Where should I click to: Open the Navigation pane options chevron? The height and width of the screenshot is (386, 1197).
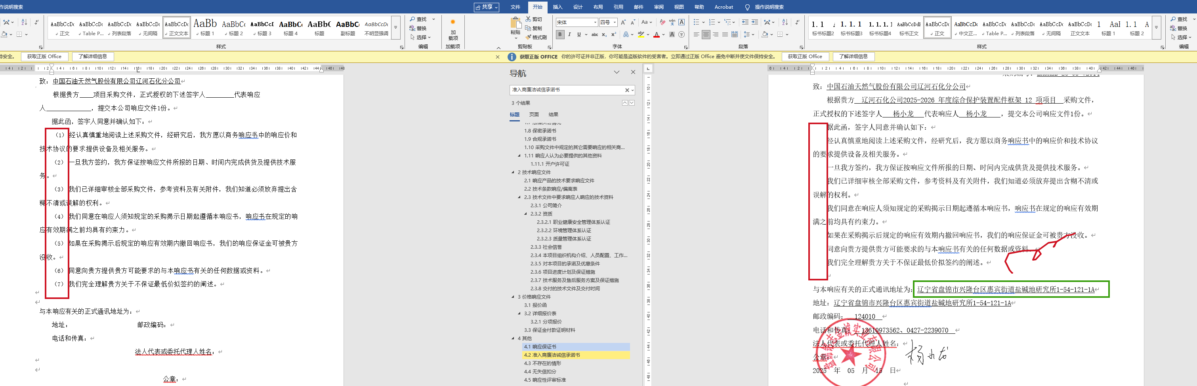tap(617, 72)
